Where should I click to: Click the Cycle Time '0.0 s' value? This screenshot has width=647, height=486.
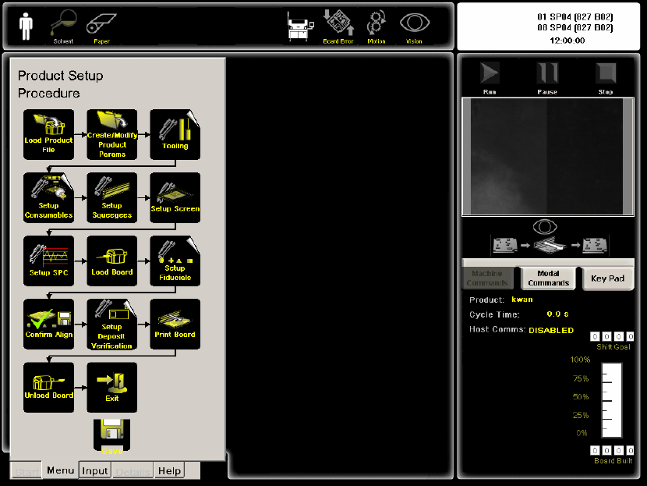[557, 314]
